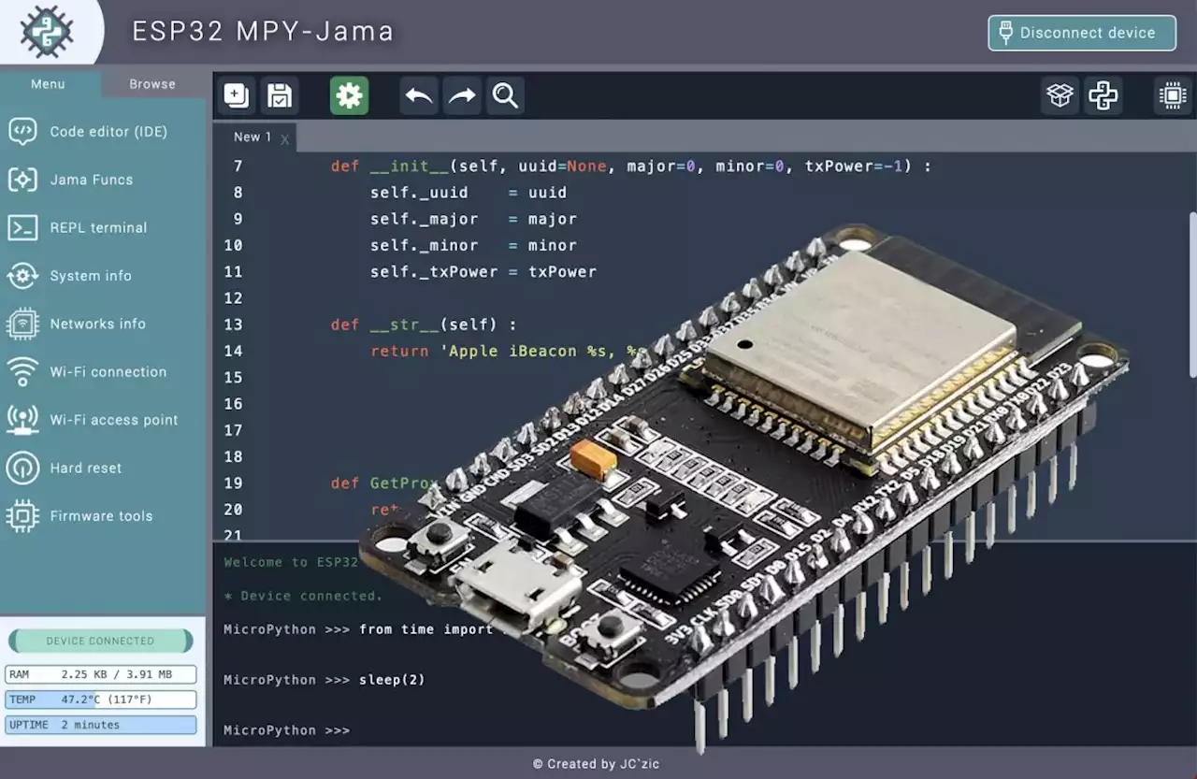Click the RAM usage bar
This screenshot has width=1197, height=779.
point(101,674)
